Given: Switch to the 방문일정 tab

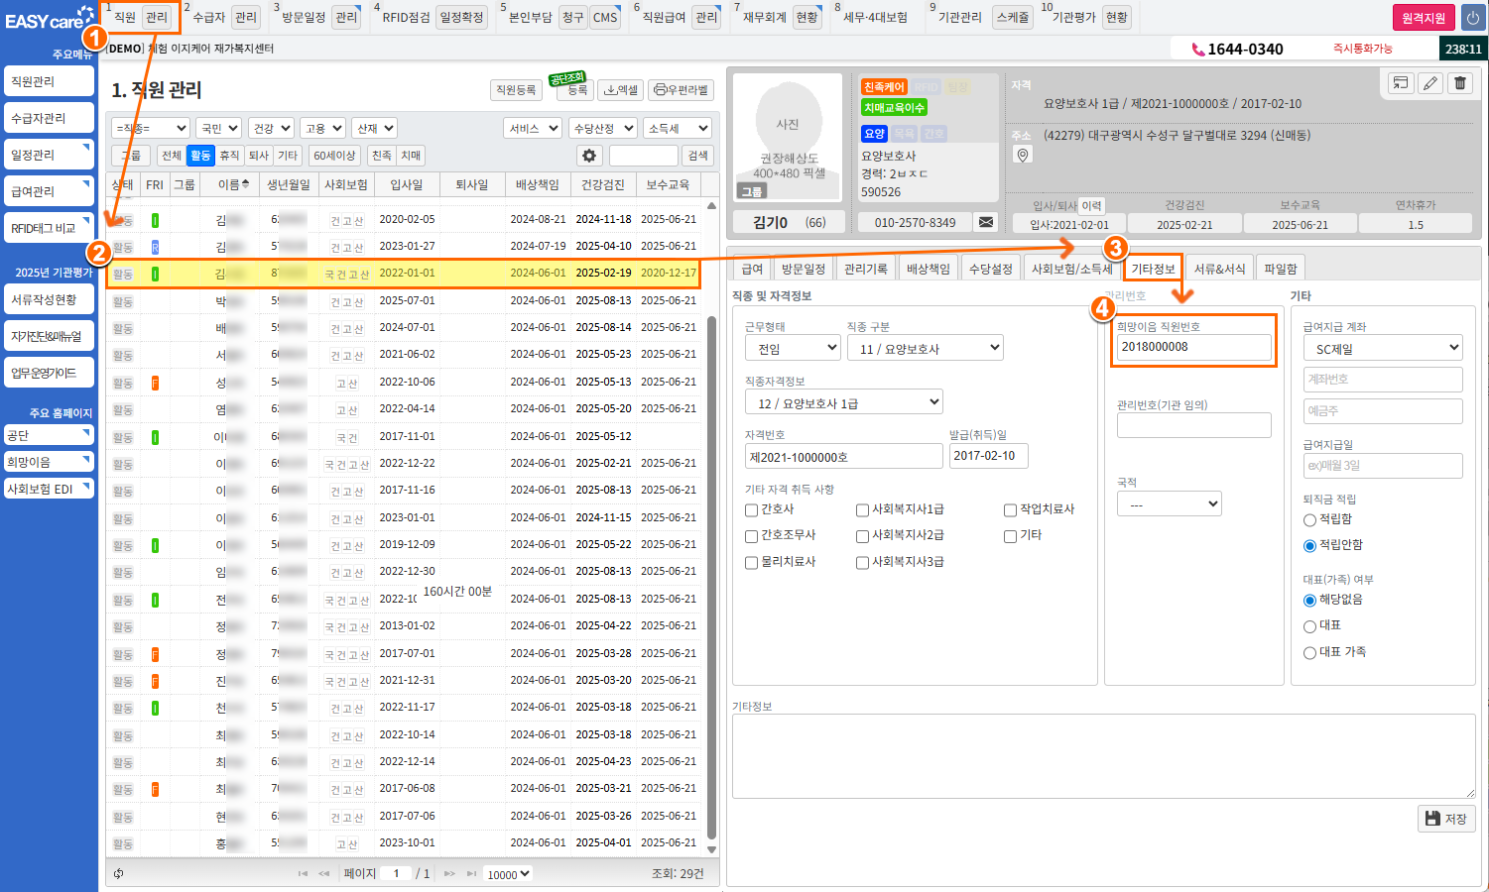Looking at the screenshot, I should click(x=803, y=269).
